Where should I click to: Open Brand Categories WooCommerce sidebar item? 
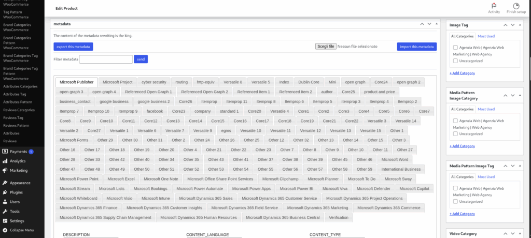click(x=17, y=27)
